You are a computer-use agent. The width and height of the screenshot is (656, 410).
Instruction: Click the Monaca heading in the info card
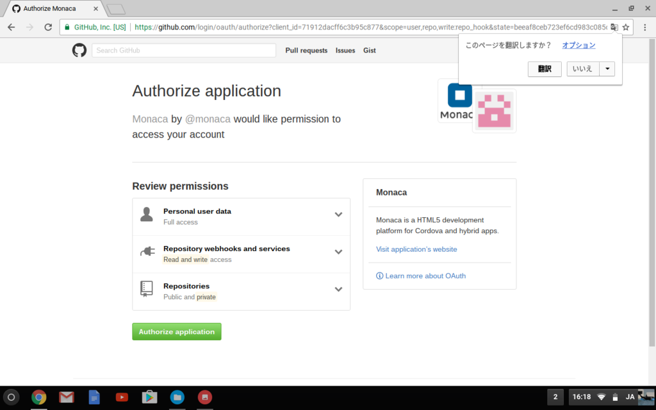click(x=391, y=192)
